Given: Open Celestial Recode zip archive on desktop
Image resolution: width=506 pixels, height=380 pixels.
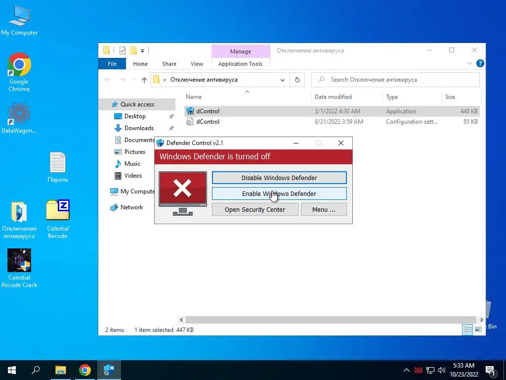Looking at the screenshot, I should pos(58,219).
